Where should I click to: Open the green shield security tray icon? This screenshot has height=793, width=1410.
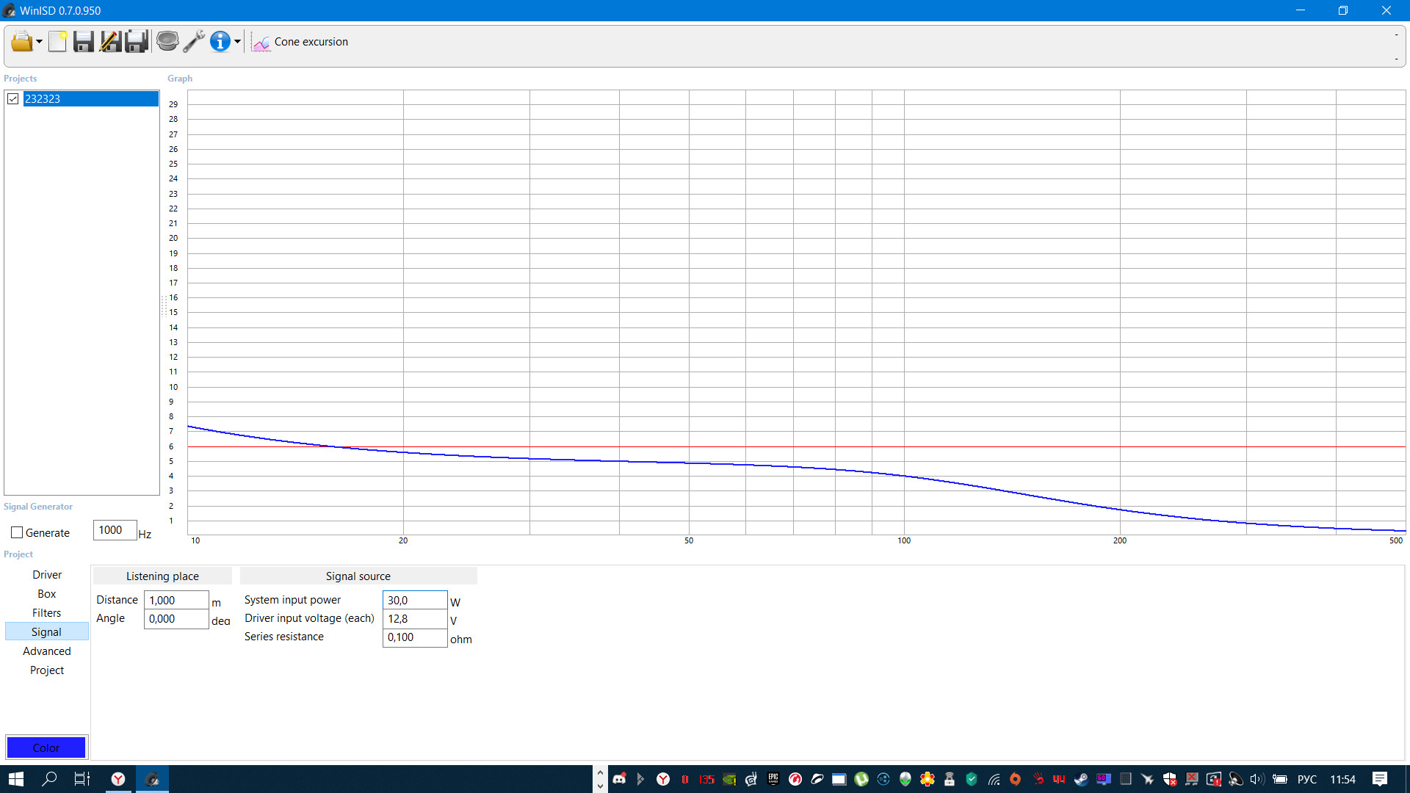point(972,779)
